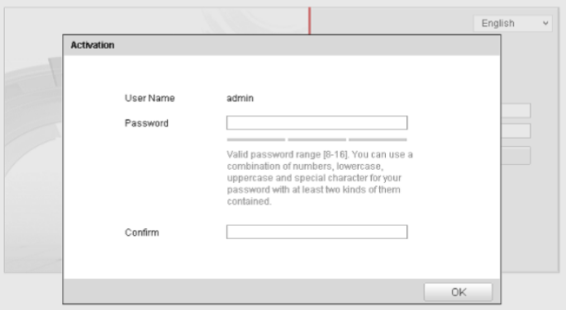Open the English language dropdown
Image resolution: width=566 pixels, height=310 pixels.
click(512, 23)
